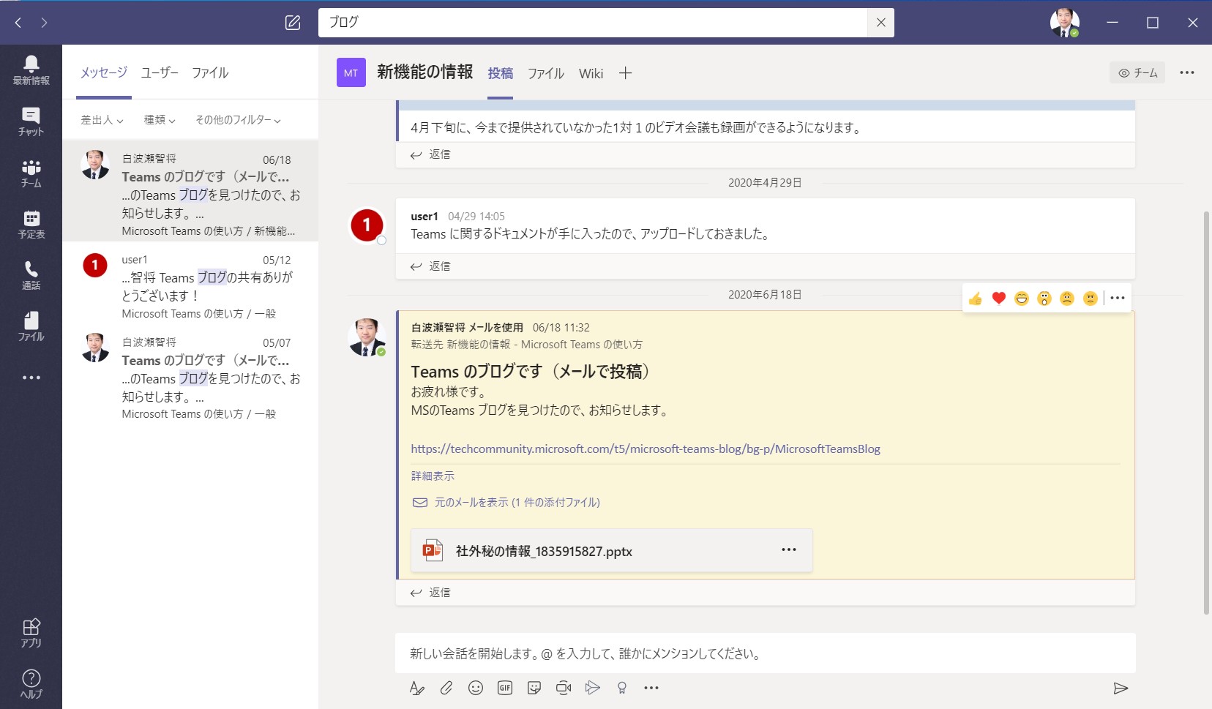Image resolution: width=1212 pixels, height=709 pixels.
Task: Open the 通話 calls section
Action: click(x=31, y=275)
